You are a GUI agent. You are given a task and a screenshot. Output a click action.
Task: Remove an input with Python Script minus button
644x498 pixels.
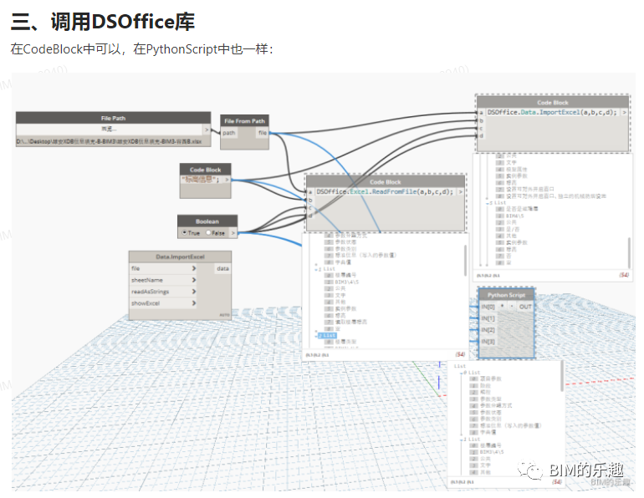(512, 307)
